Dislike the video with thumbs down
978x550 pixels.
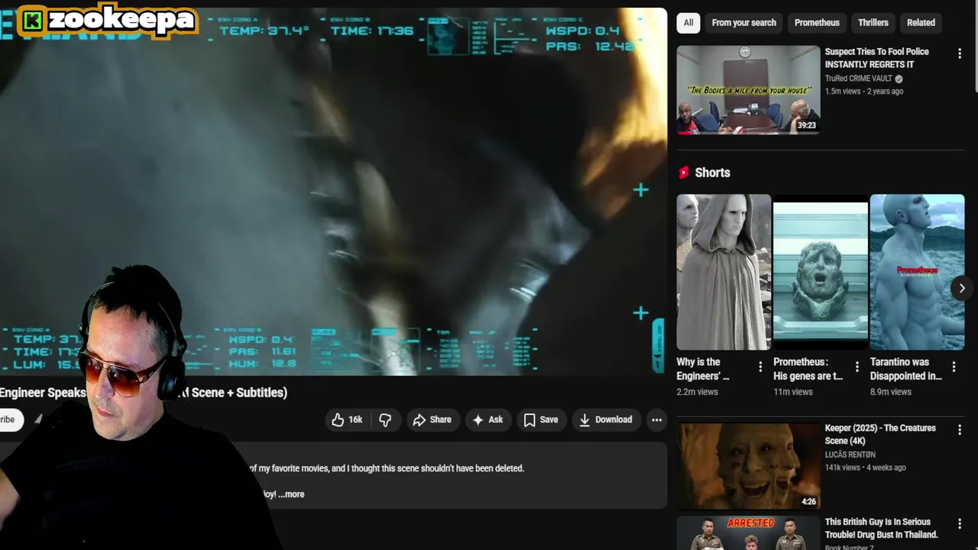click(385, 419)
